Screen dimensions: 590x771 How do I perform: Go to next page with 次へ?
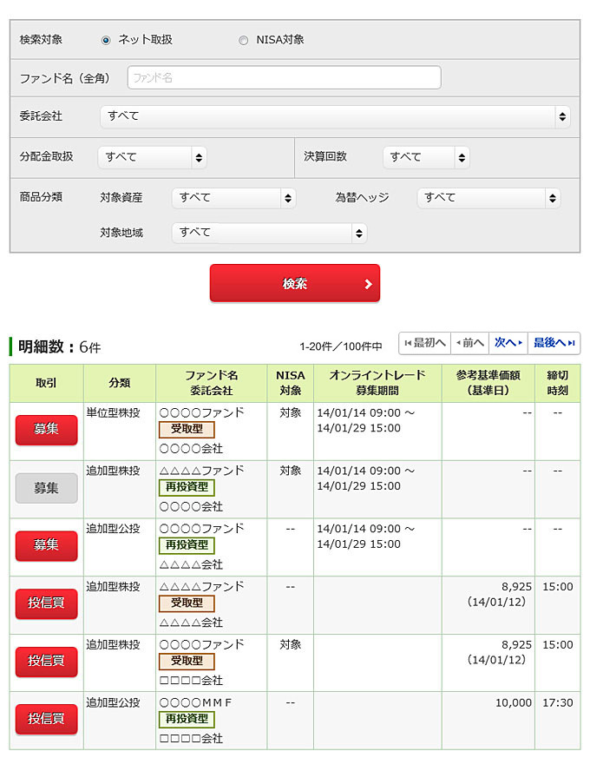pyautogui.click(x=508, y=343)
